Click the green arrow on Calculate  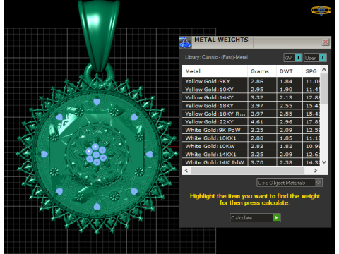click(x=276, y=218)
